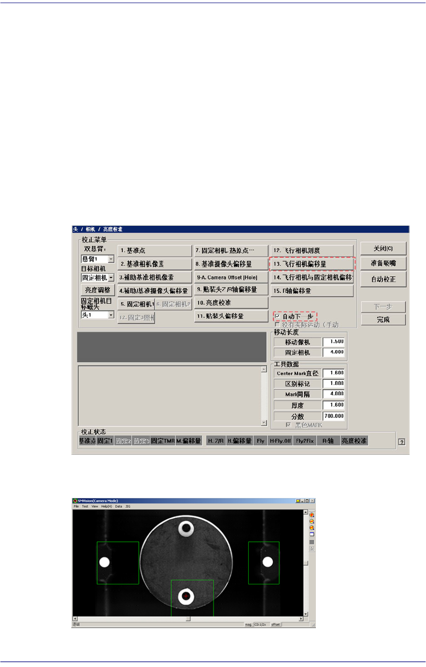Click the 亮度调整 button
The height and width of the screenshot is (667, 426).
pyautogui.click(x=98, y=290)
